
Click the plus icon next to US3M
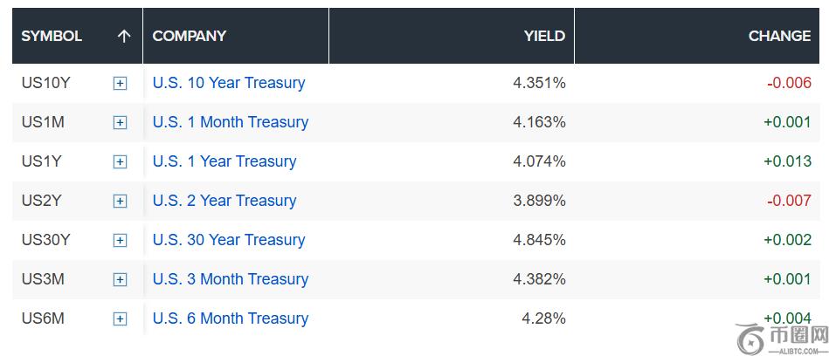tap(120, 280)
